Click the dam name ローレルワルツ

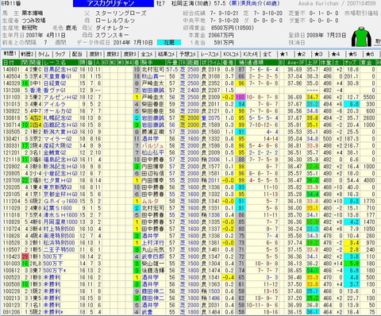[x=115, y=21]
